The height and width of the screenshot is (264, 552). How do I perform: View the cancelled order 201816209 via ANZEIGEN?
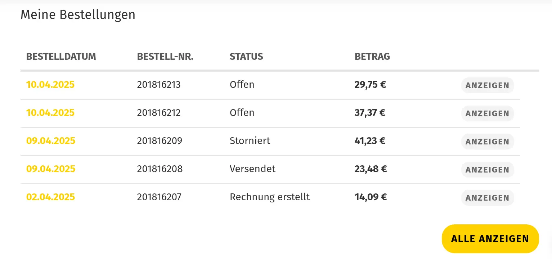[488, 142]
